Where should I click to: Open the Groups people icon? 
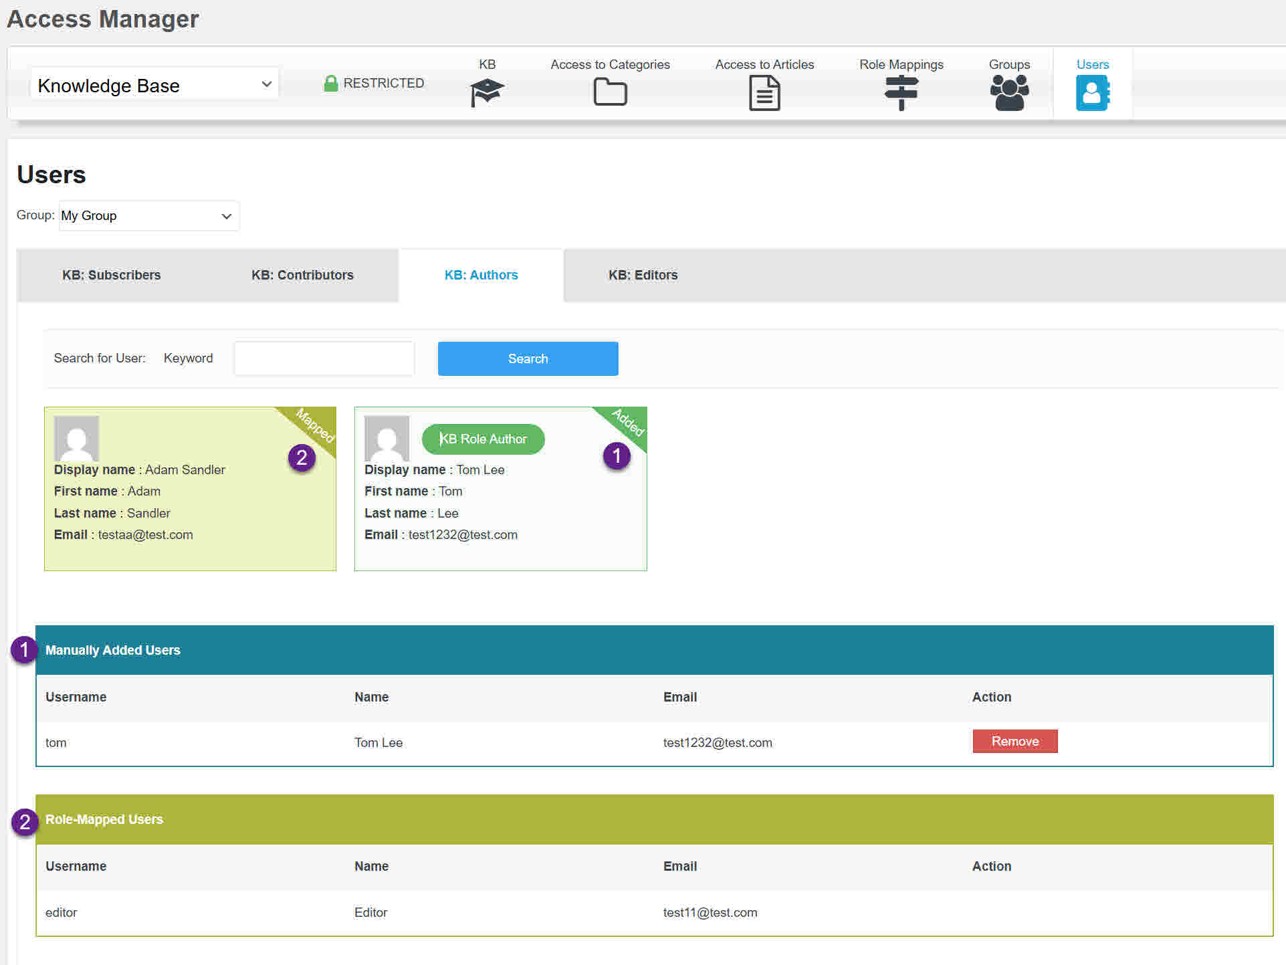(1009, 93)
